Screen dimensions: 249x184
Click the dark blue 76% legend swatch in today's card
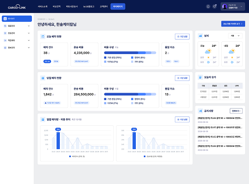click(x=105, y=58)
